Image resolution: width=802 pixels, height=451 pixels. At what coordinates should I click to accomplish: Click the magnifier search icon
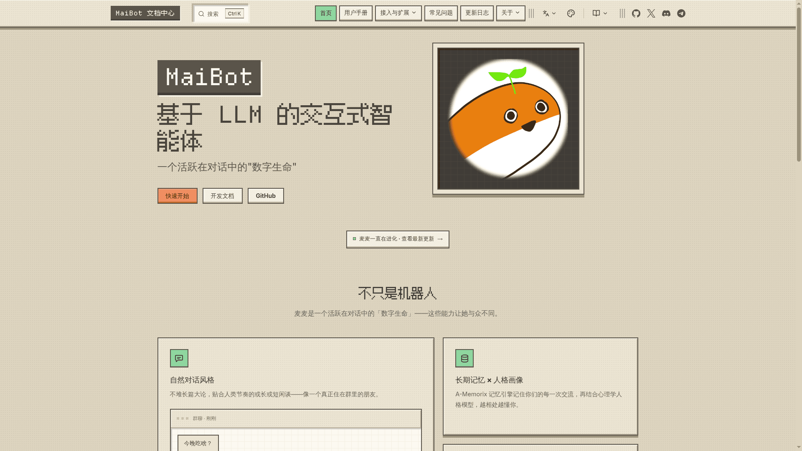point(201,14)
